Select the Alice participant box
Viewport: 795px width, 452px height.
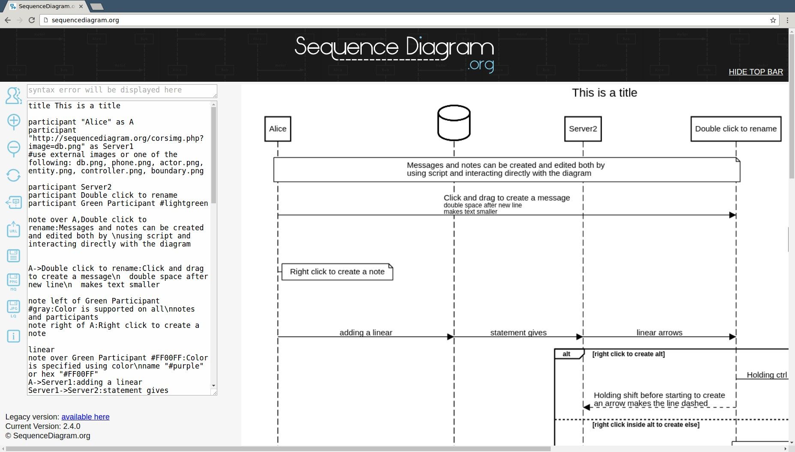tap(278, 129)
